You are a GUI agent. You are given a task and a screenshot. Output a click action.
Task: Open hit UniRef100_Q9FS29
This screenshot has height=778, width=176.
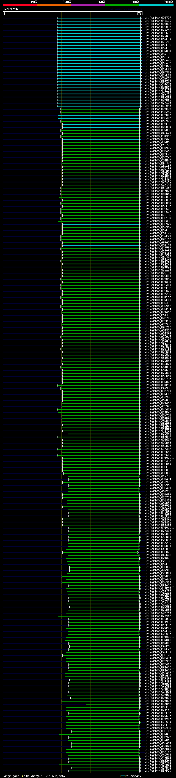(158, 73)
